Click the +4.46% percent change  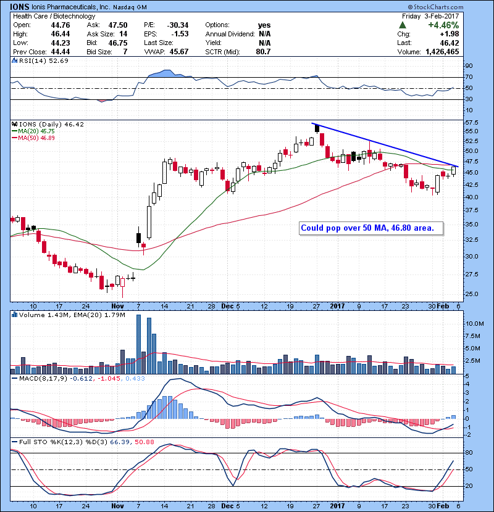[443, 25]
